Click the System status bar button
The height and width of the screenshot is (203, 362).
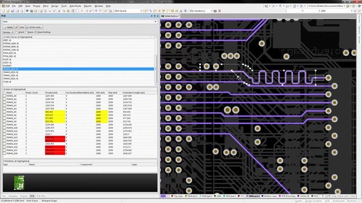click(x=299, y=201)
